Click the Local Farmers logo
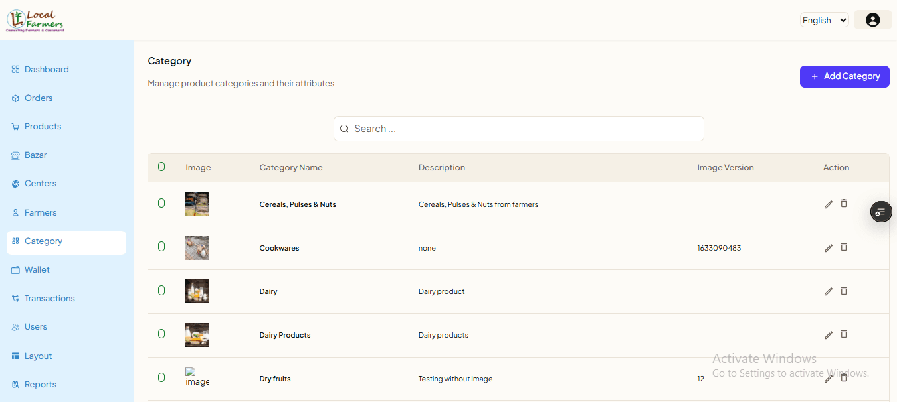The image size is (897, 402). [x=35, y=21]
